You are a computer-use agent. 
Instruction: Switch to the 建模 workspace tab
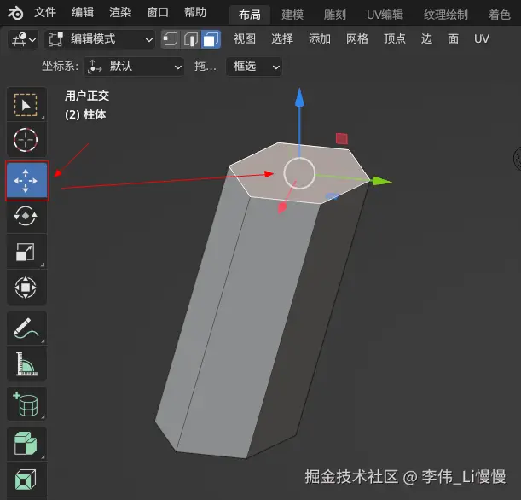click(292, 15)
